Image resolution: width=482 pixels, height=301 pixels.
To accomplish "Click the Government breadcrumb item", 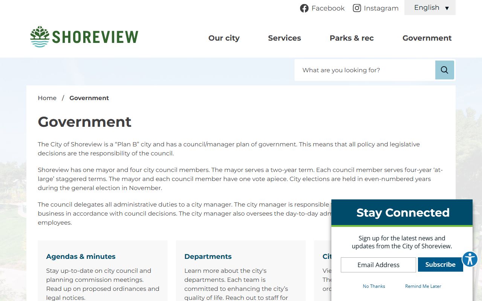I will tap(89, 98).
